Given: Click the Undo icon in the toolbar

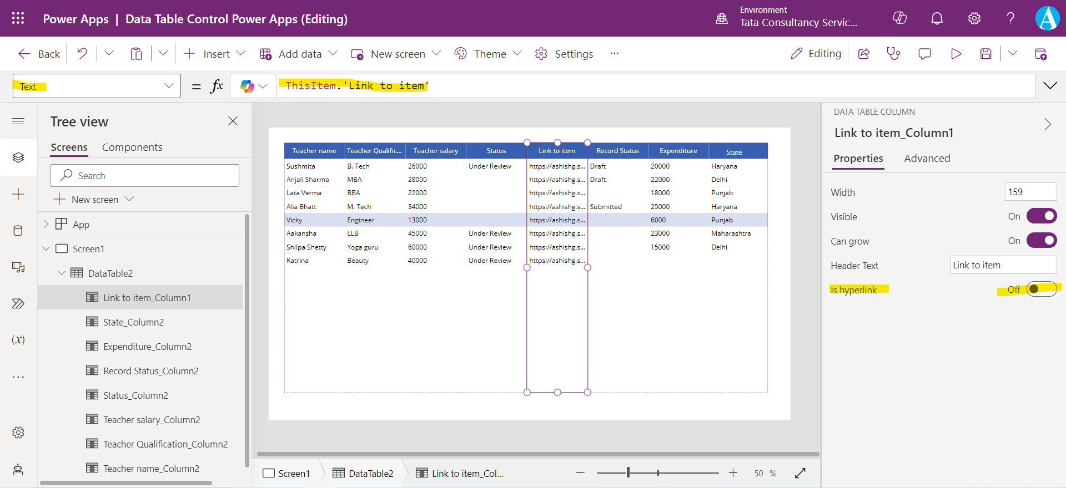Looking at the screenshot, I should tap(82, 54).
